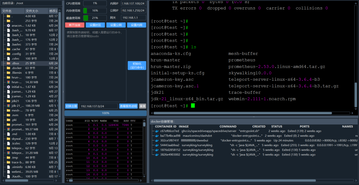Click the 内存使用率 16% usage bar
359x185 pixels.
[95, 11]
